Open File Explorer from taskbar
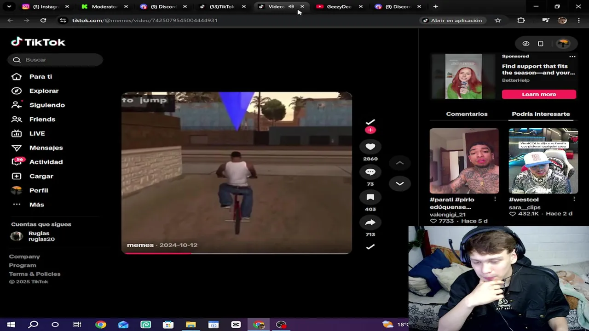Image resolution: width=589 pixels, height=331 pixels. tap(191, 325)
